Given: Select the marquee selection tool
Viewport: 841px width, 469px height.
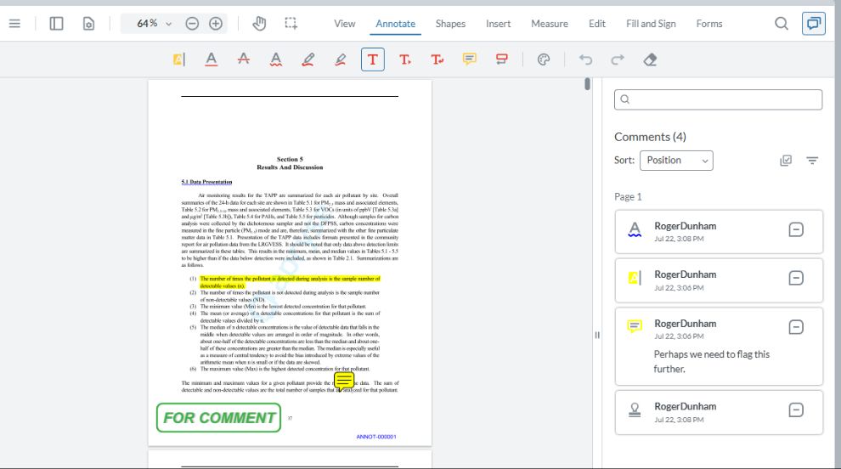Looking at the screenshot, I should [x=291, y=24].
